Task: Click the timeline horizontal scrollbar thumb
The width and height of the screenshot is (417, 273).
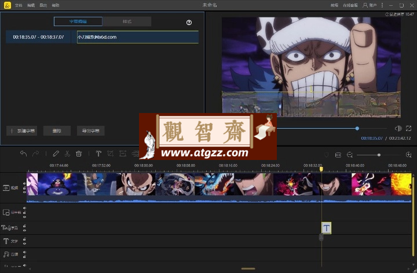Action: 248,269
